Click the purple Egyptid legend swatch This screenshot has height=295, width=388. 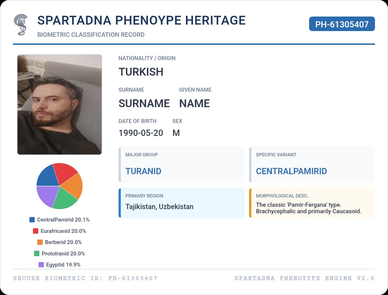pyautogui.click(x=41, y=265)
